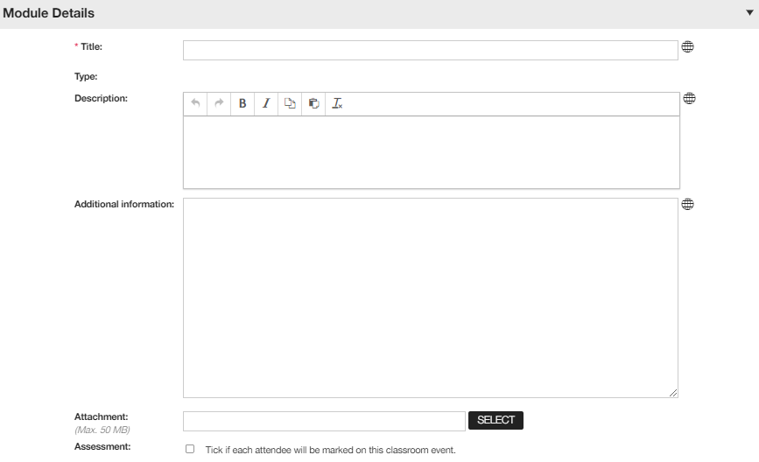Click the Remove Format icon in toolbar
759x462 pixels.
coord(337,103)
